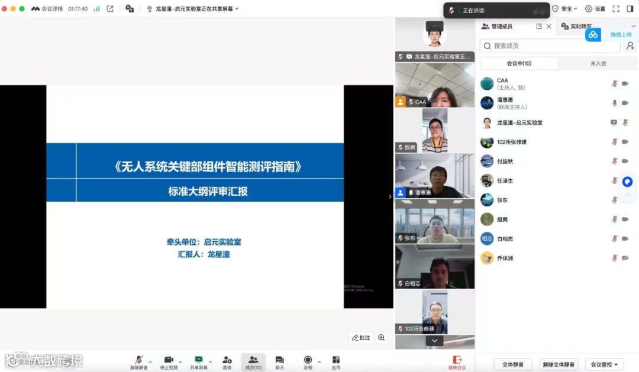This screenshot has width=639, height=372.
Task: Expand video options arrow beside 停止视频
Action: [x=180, y=361]
